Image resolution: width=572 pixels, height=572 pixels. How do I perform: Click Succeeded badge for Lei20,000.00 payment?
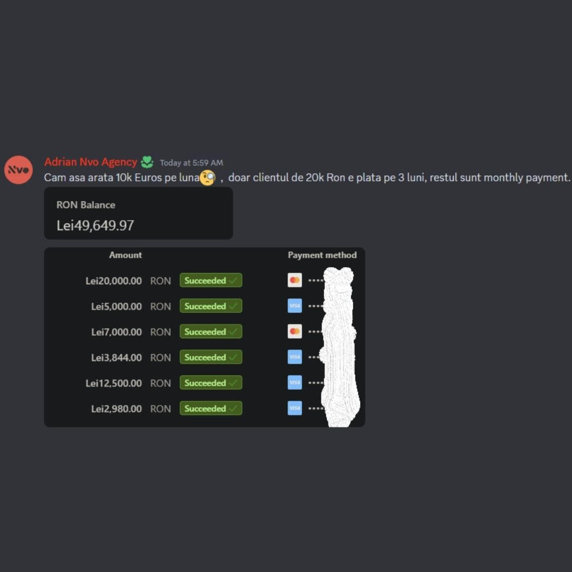(x=211, y=280)
